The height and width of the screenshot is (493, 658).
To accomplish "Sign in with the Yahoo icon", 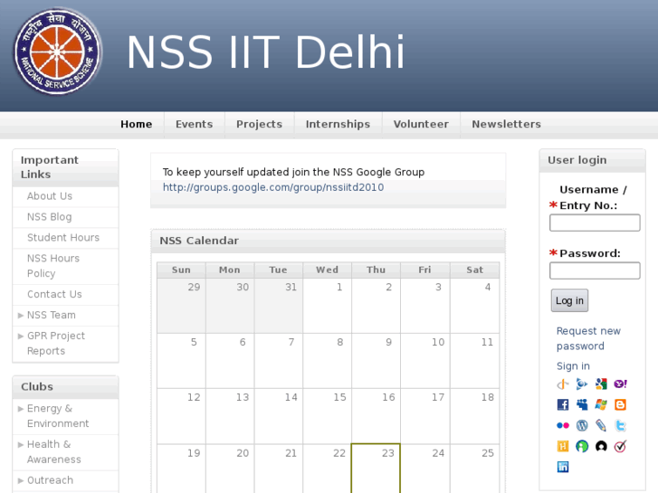I will pyautogui.click(x=620, y=384).
